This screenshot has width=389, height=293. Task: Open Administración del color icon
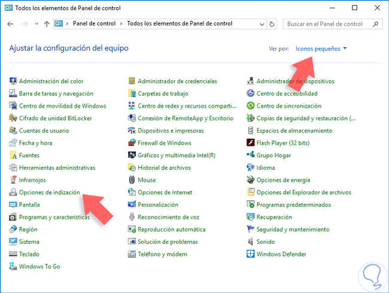pos(13,81)
